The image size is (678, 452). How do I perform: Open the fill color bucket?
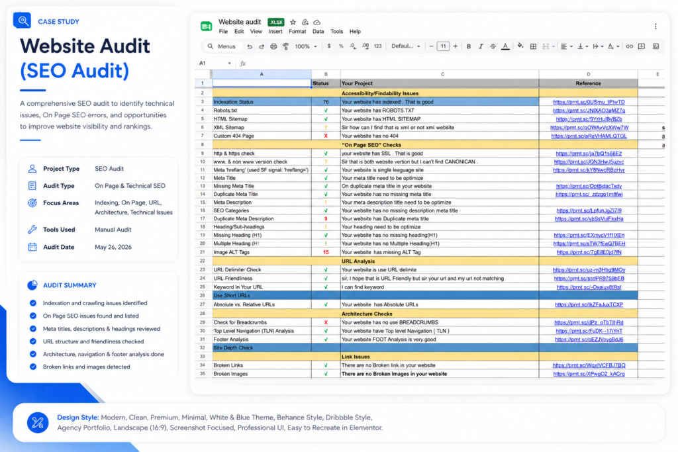click(x=520, y=46)
